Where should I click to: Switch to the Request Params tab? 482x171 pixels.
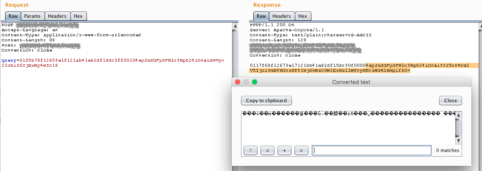[32, 16]
